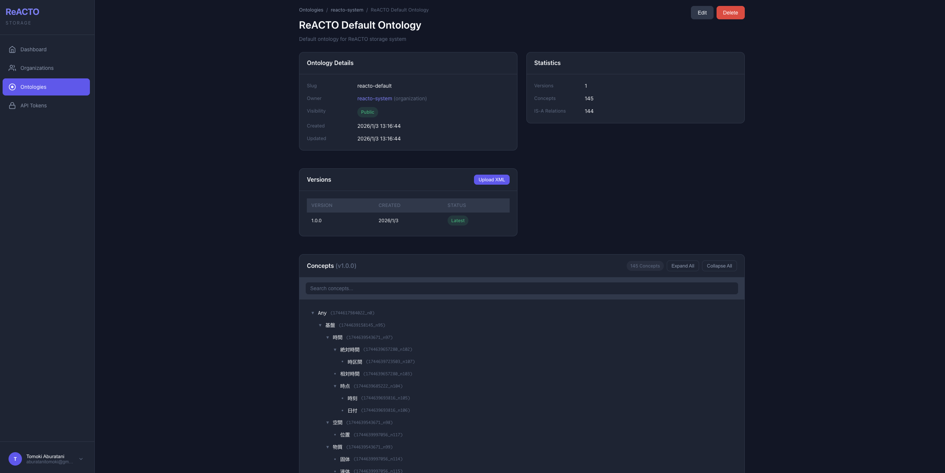Viewport: 945px width, 473px height.
Task: Open user account menu chevron
Action: pos(81,459)
